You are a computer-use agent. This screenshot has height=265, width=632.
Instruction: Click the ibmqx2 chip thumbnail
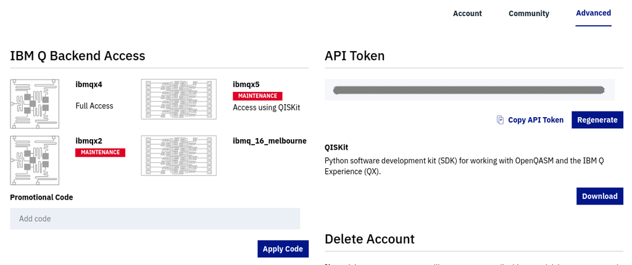pos(35,160)
